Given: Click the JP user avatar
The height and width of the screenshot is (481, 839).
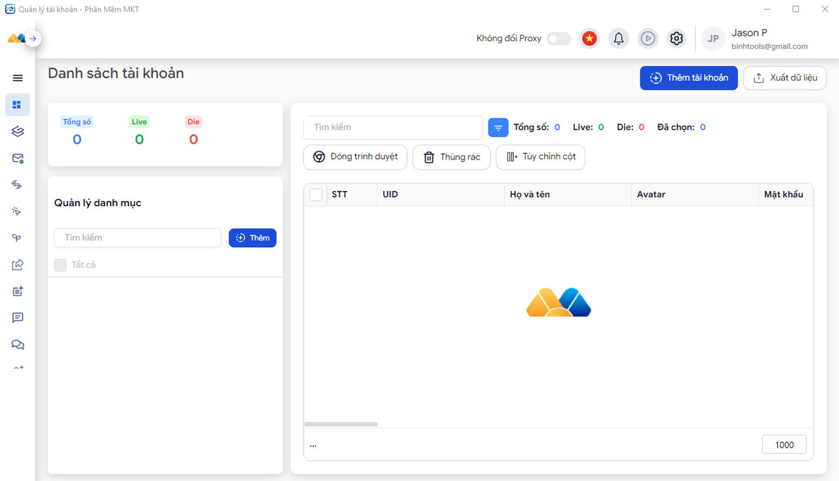Looking at the screenshot, I should point(714,39).
